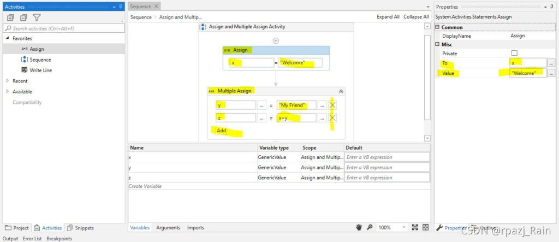This screenshot has width=559, height=242.
Task: Open expression editor next to y field
Action: [261, 105]
